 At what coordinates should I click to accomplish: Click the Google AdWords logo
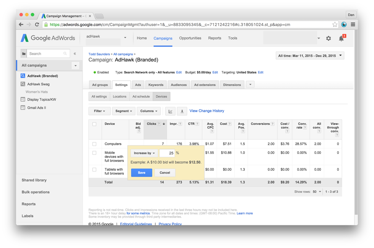[x=48, y=38]
